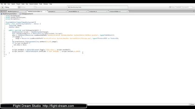
Task: Open the File menu
Action: pos(2,4)
